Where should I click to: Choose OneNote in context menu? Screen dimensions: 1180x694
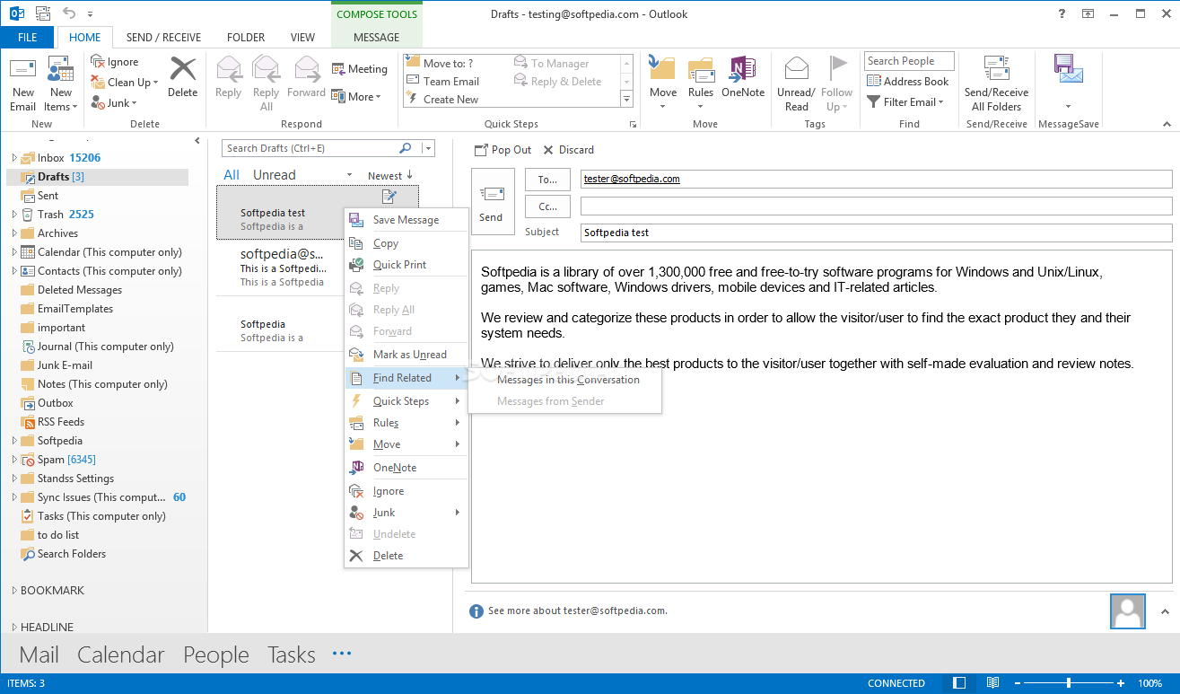click(406, 468)
